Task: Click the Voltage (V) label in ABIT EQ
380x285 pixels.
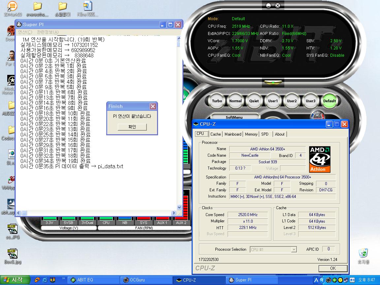Action: click(69, 228)
